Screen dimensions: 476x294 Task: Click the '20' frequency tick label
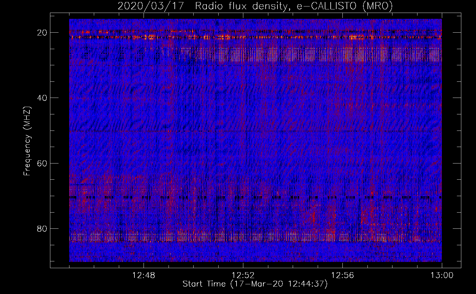coord(42,33)
